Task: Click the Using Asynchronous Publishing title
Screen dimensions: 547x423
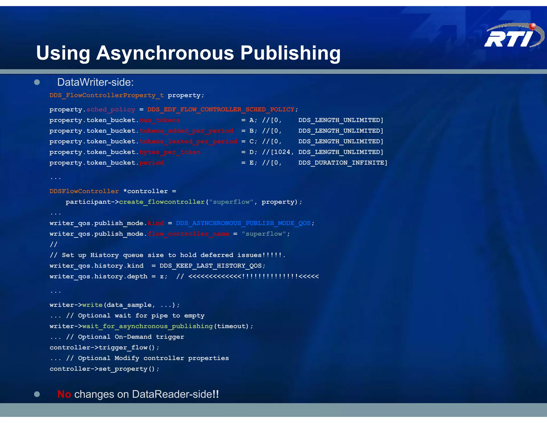Action: tap(188, 53)
